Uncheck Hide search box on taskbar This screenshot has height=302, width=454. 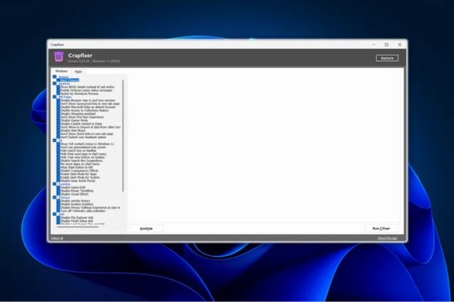(58, 150)
